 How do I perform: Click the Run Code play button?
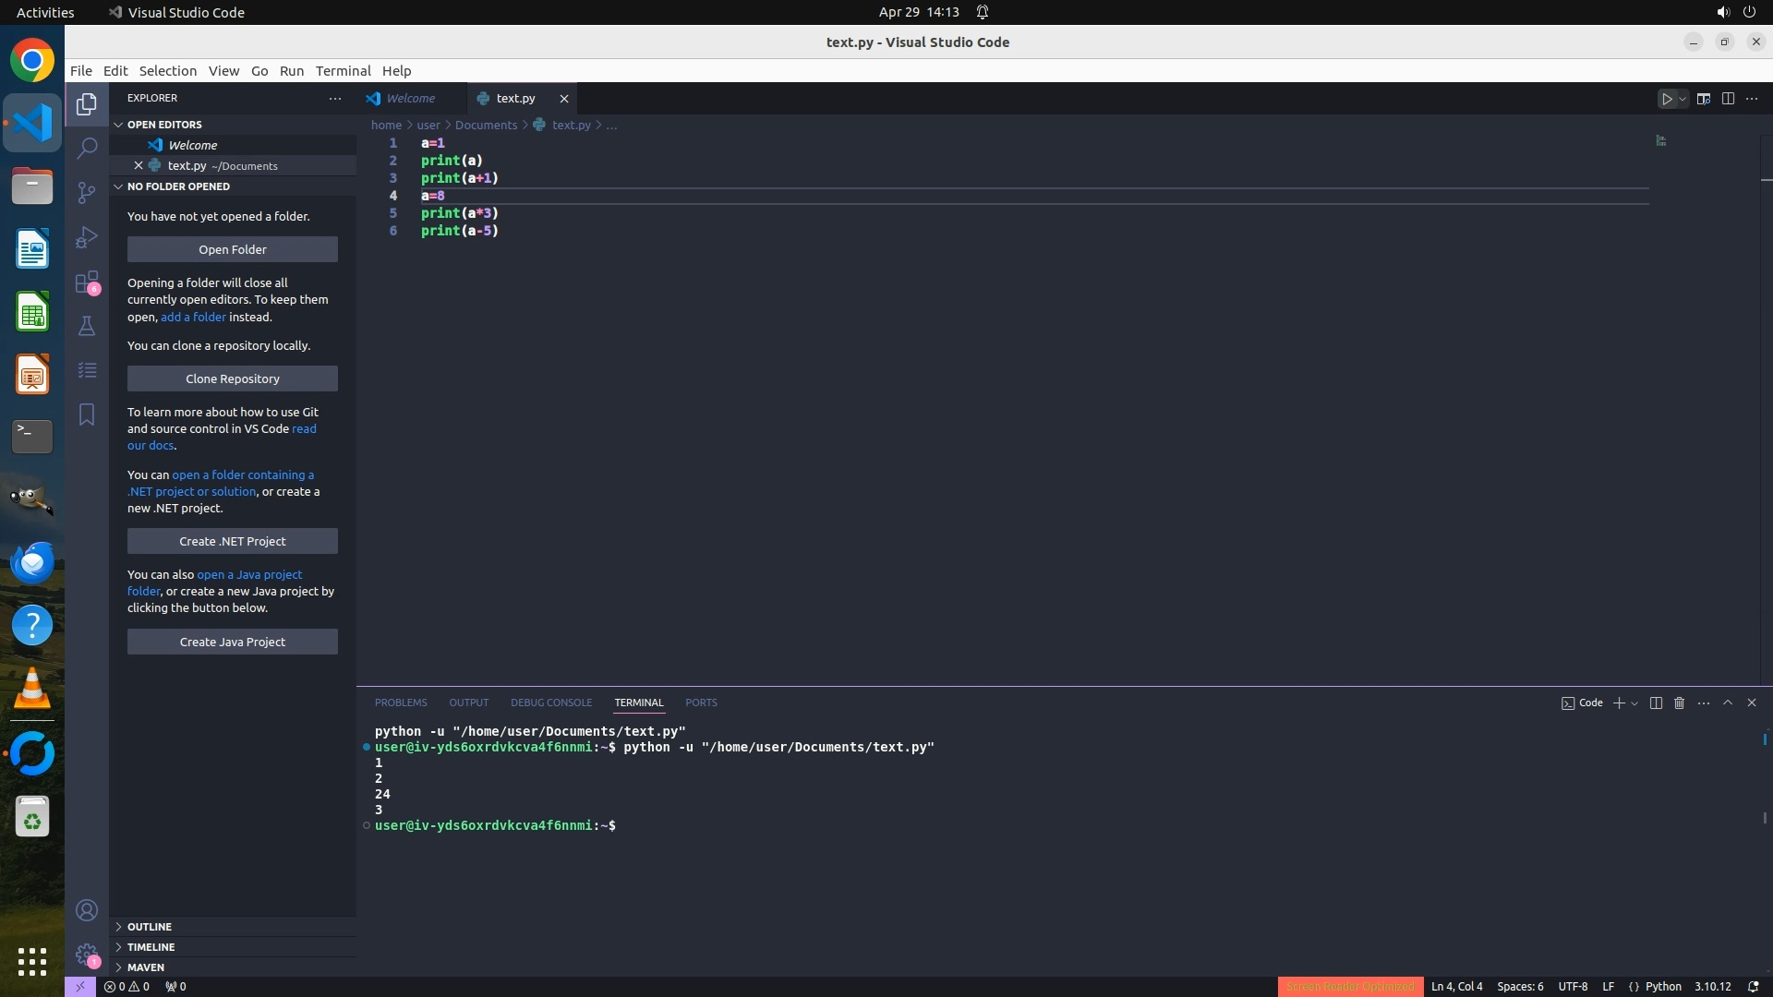point(1667,99)
